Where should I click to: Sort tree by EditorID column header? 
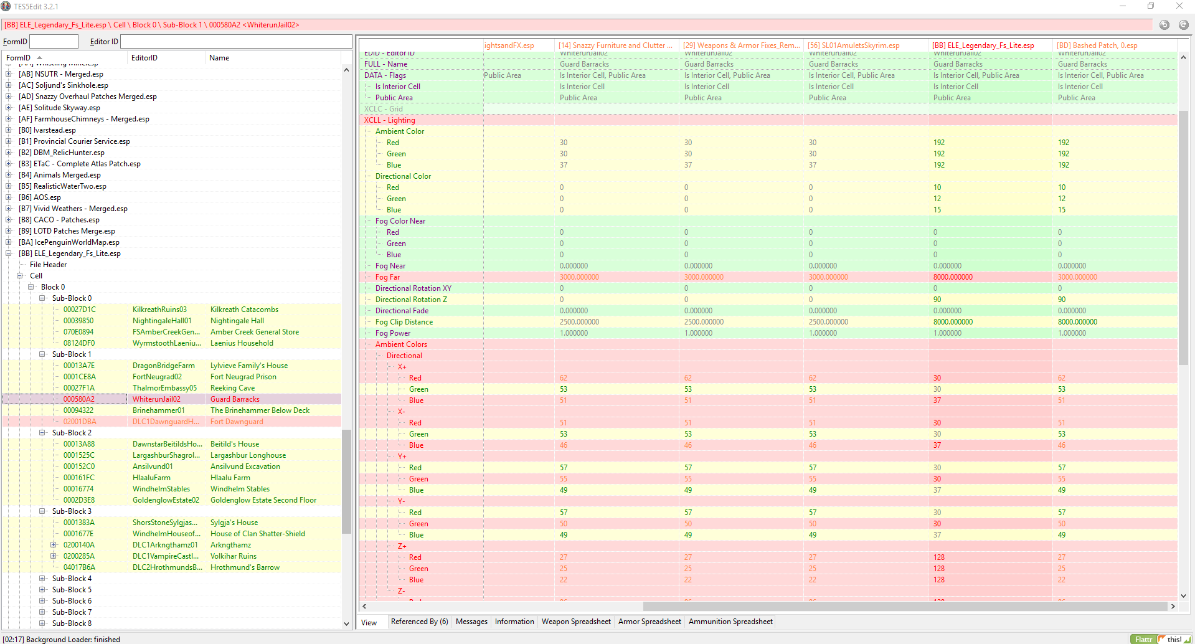click(166, 58)
